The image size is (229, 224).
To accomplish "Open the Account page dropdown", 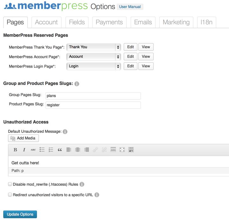I will pos(94,57).
